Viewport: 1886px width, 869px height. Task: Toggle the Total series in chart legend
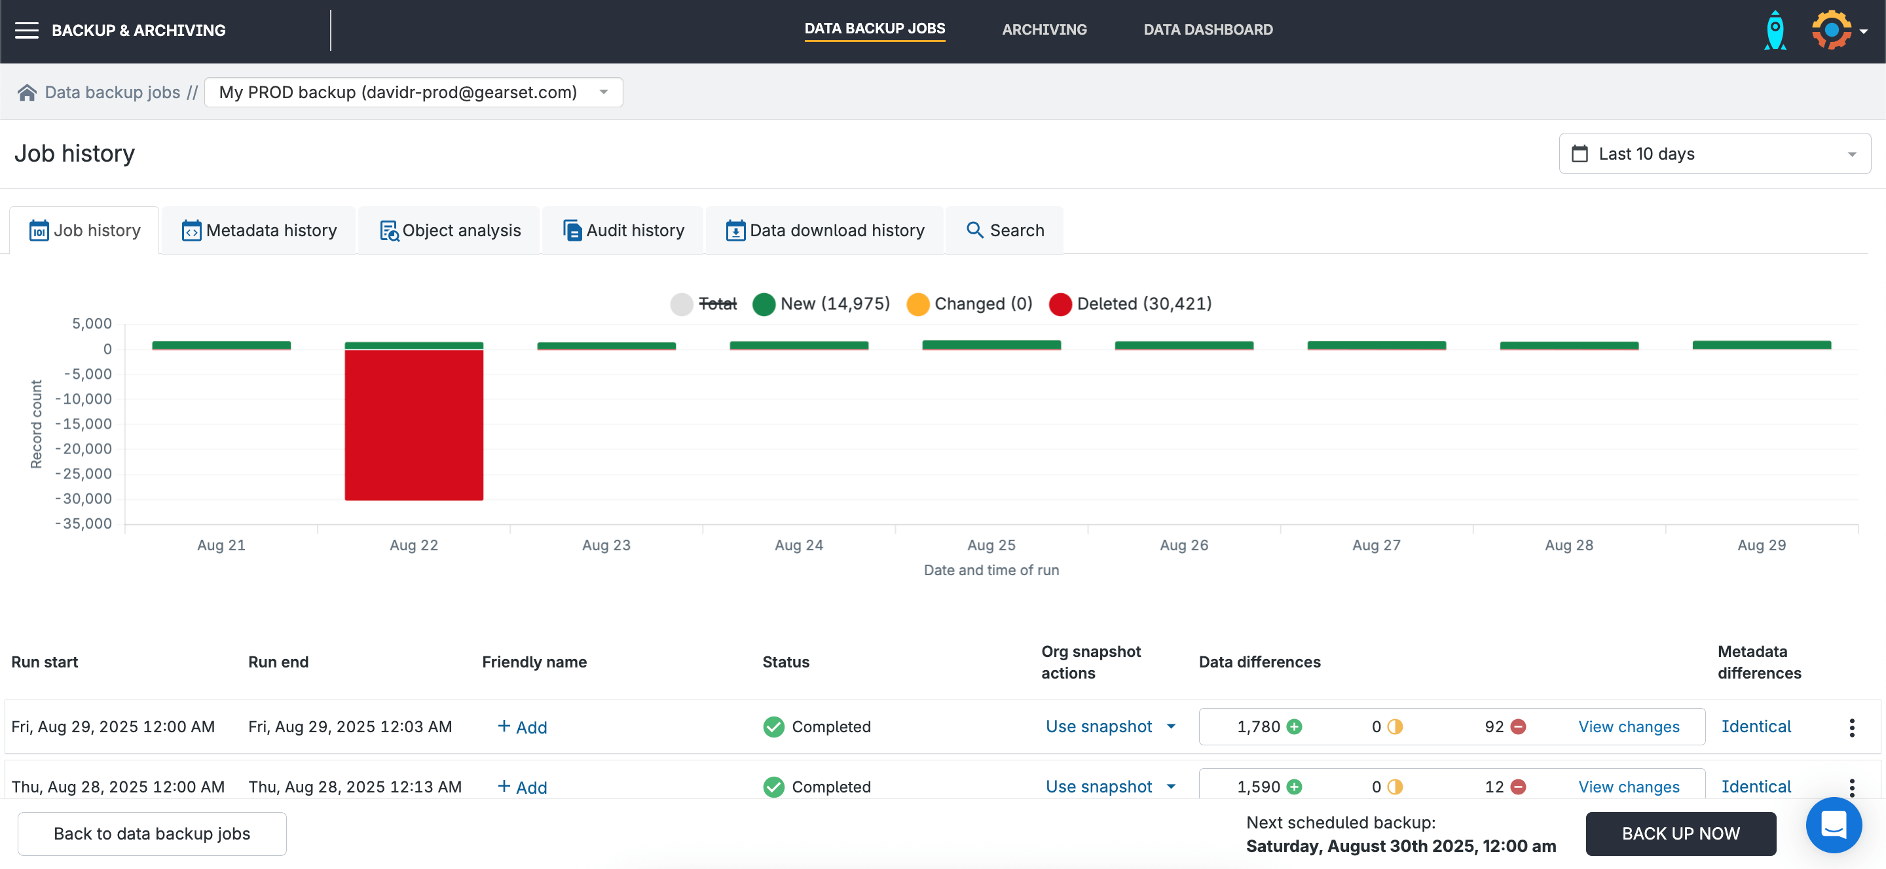tap(703, 304)
